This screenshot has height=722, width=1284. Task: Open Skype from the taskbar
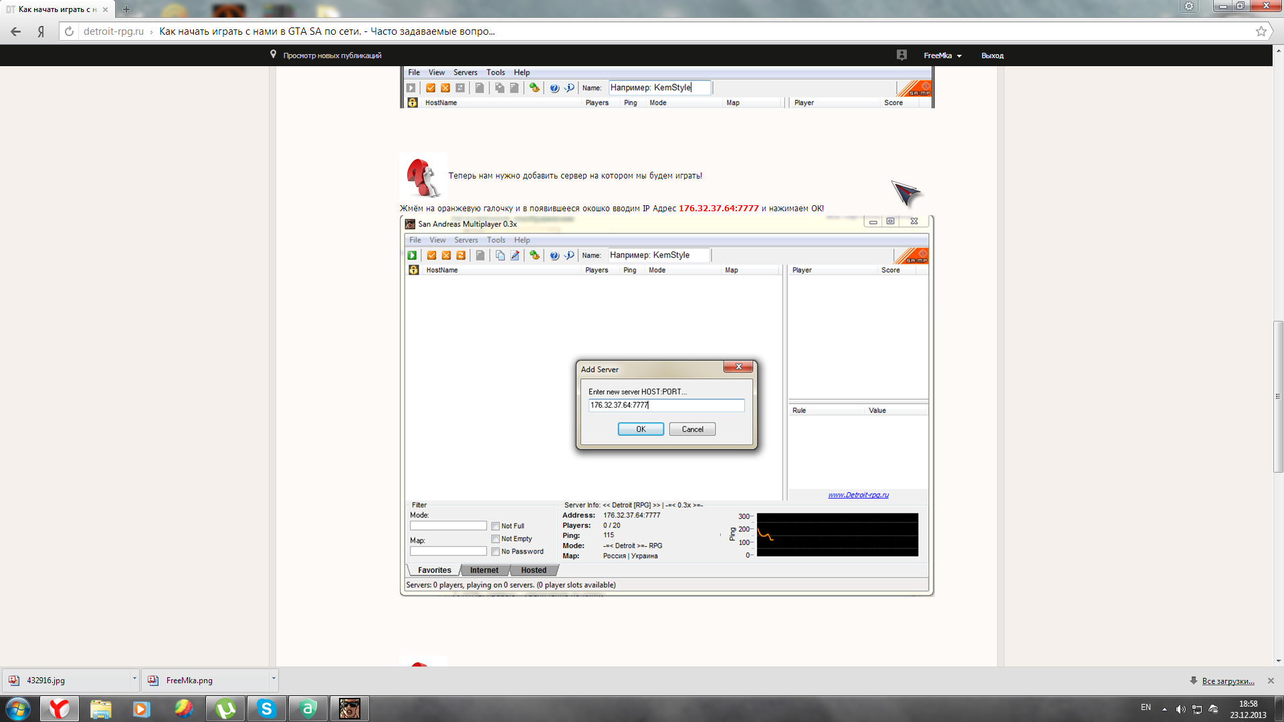[x=266, y=709]
